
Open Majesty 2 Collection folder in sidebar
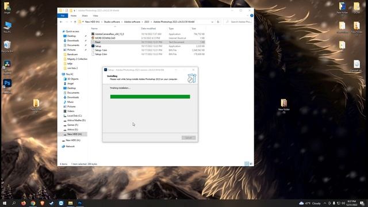75,59
